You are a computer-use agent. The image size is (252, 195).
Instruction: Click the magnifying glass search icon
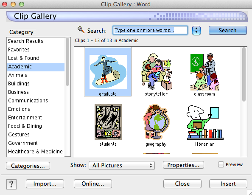tap(81, 30)
